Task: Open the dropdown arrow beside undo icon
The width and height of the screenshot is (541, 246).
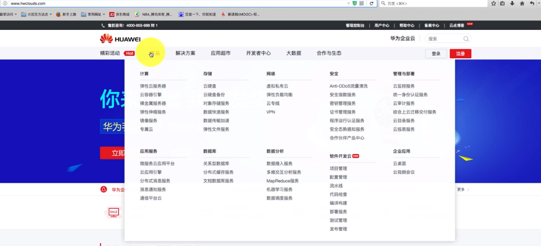Action: tap(539, 3)
